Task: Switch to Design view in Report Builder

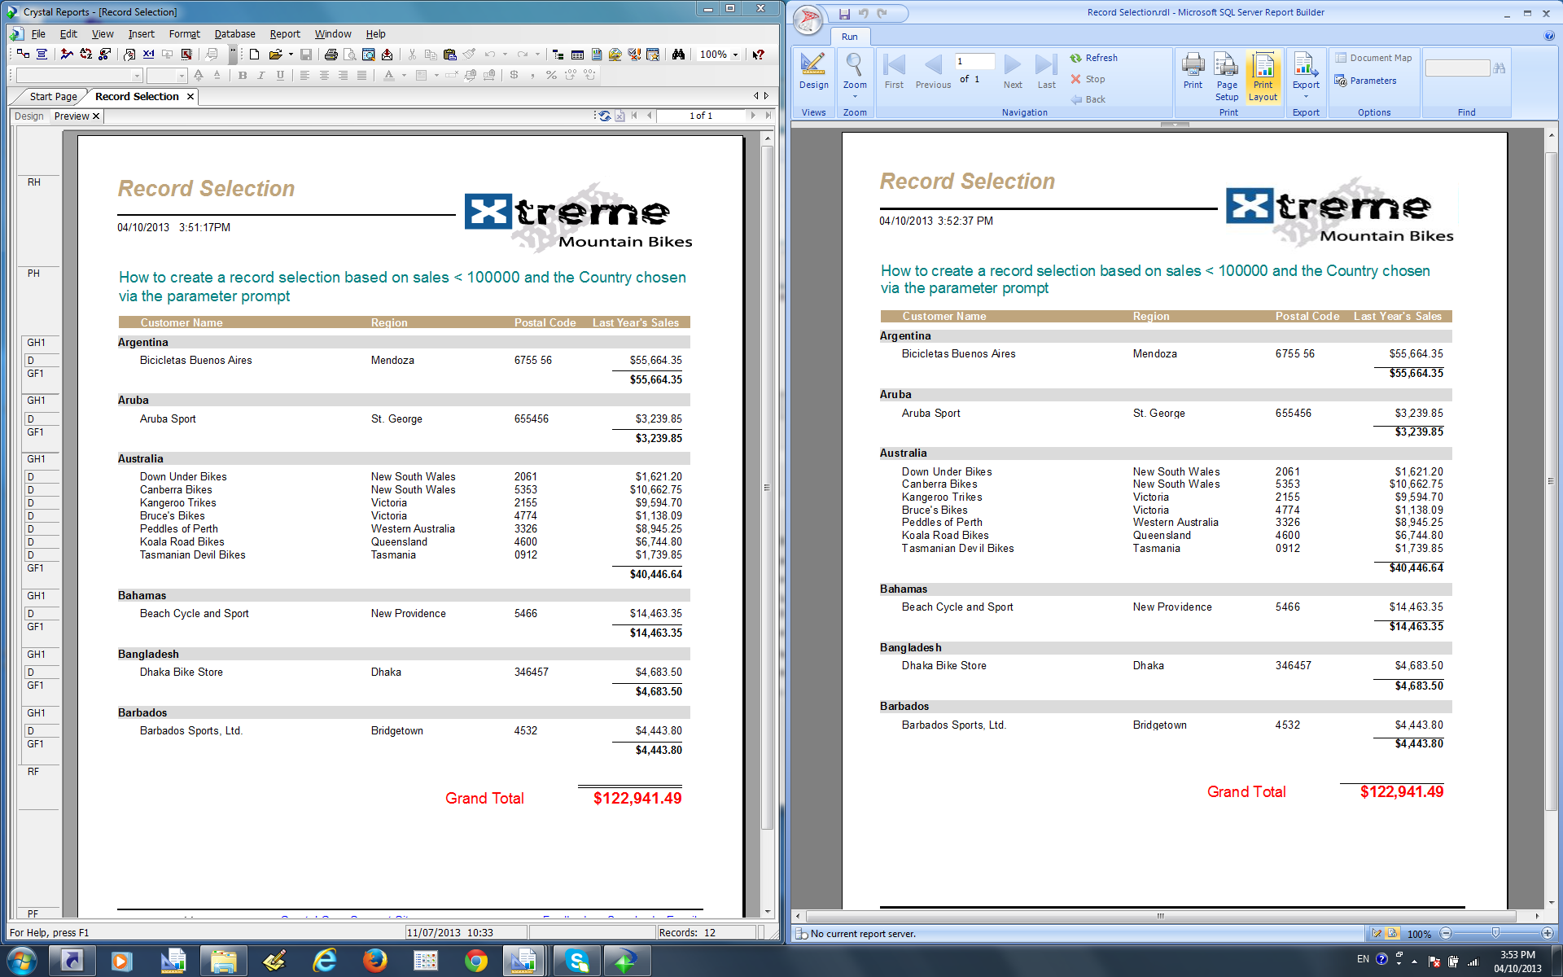Action: click(813, 73)
